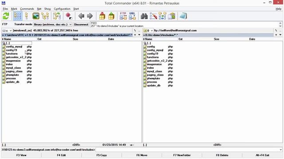Click the F6 Move button
Image resolution: width=284 pixels, height=159 pixels.
click(x=142, y=155)
